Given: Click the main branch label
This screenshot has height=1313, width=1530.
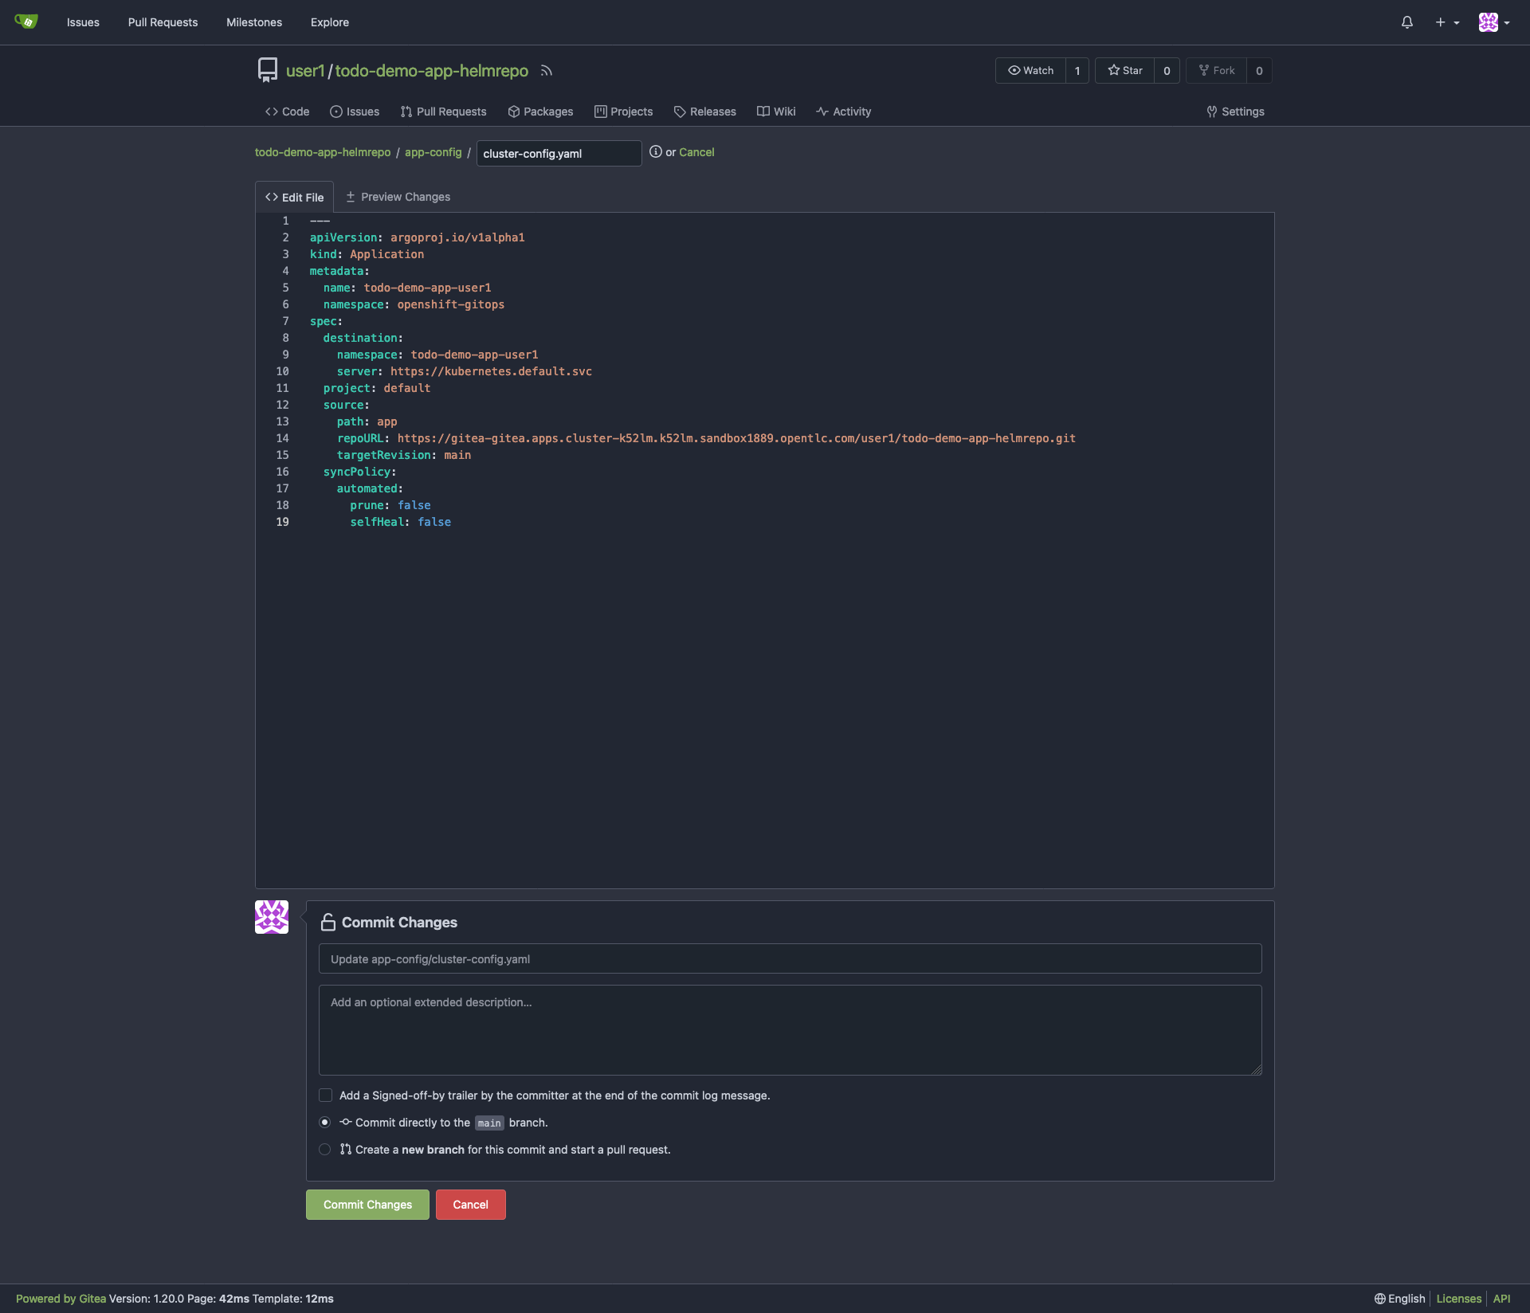Looking at the screenshot, I should click(x=489, y=1123).
